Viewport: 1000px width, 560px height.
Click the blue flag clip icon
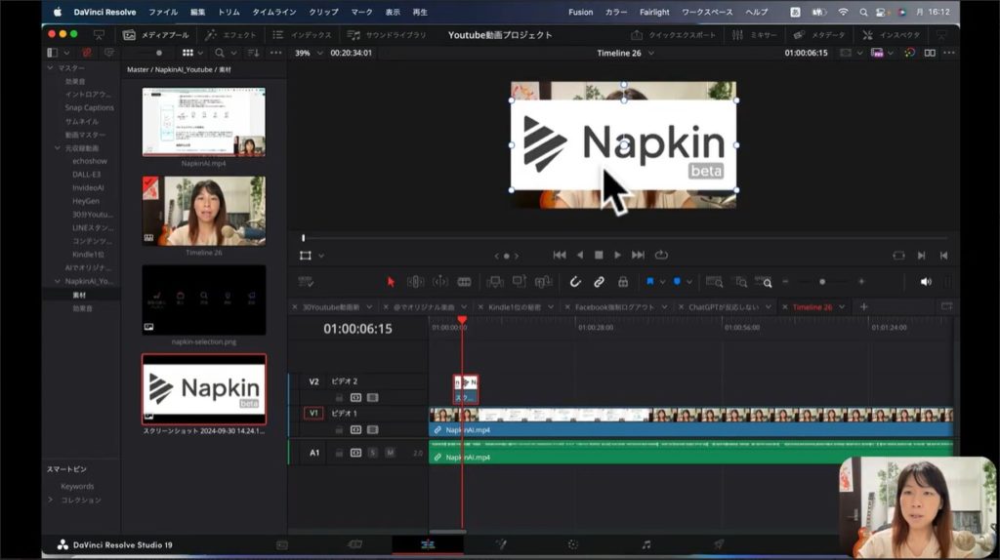(649, 282)
